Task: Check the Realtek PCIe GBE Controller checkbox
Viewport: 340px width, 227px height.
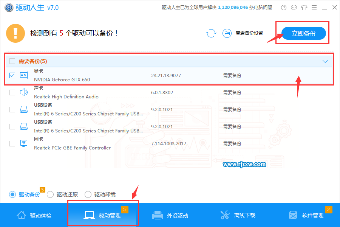Action: tap(12, 143)
